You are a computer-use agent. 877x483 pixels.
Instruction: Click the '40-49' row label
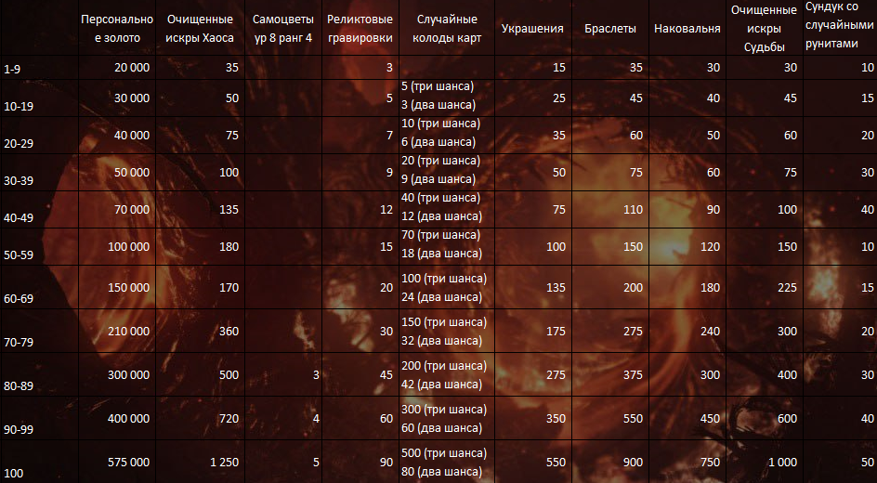pos(18,218)
